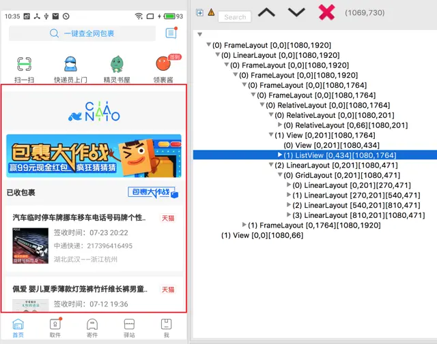Image resolution: width=437 pixels, height=344 pixels.
Task: Click the yellow warning triangle icon
Action: (211, 12)
